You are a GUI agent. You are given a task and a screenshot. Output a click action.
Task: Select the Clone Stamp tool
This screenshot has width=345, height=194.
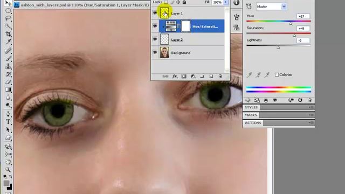pyautogui.click(x=8, y=66)
